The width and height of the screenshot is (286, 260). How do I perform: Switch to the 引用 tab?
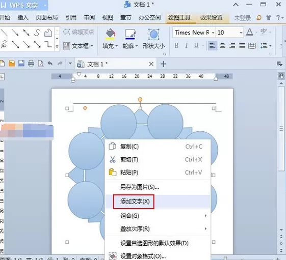pos(71,18)
